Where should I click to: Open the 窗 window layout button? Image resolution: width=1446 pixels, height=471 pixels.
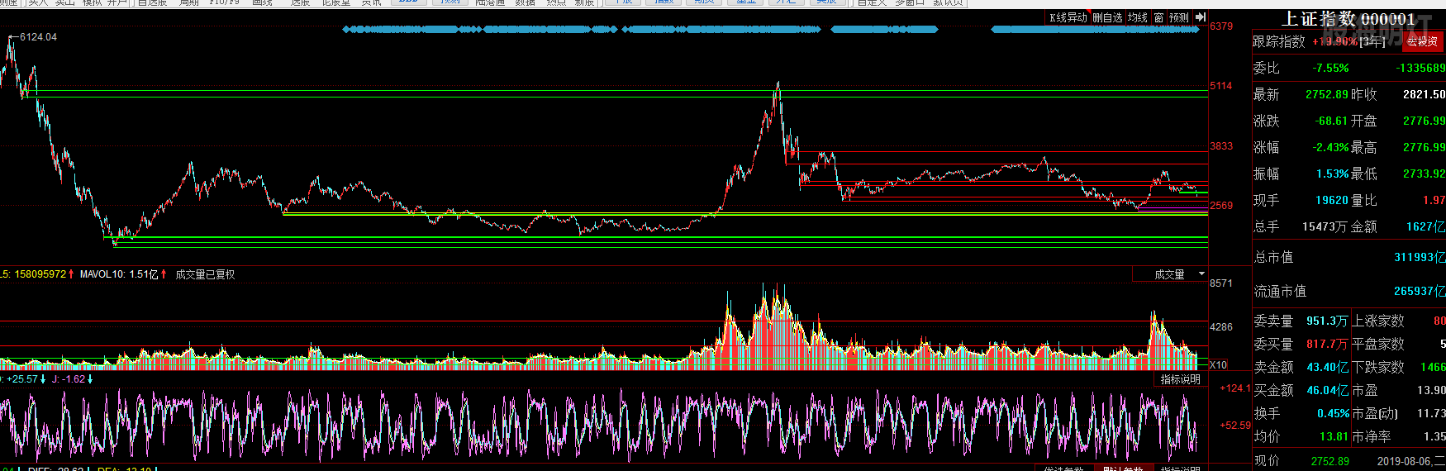point(1158,17)
